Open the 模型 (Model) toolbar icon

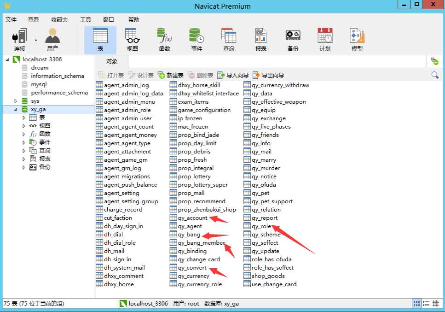pos(357,40)
